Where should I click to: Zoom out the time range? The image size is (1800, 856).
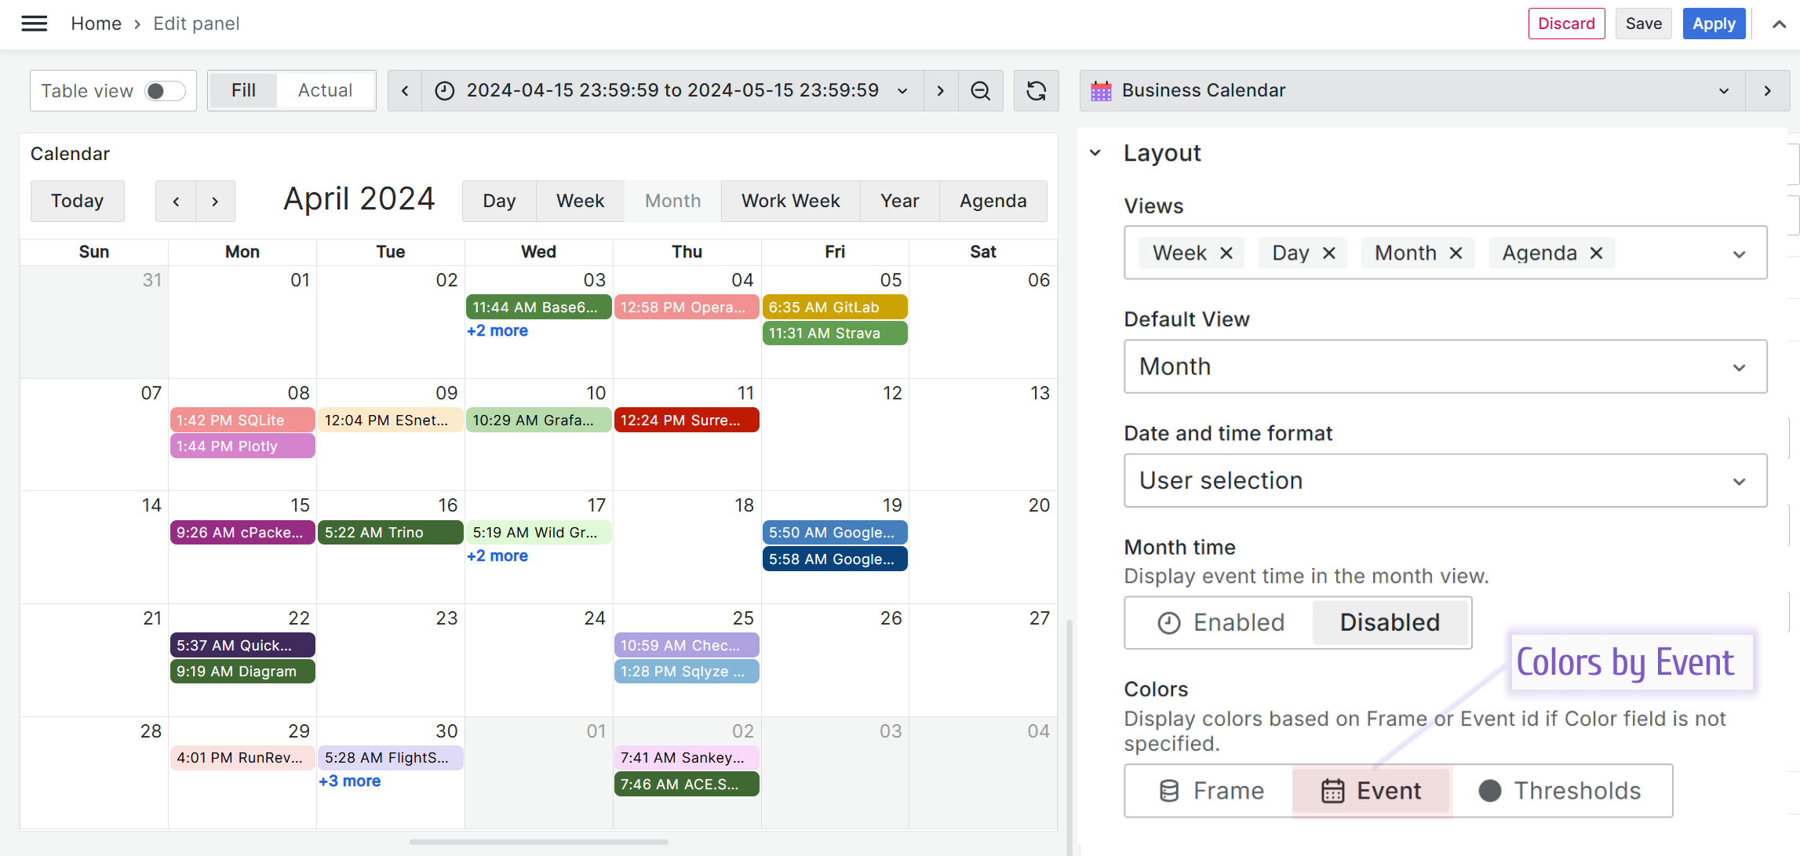(980, 90)
